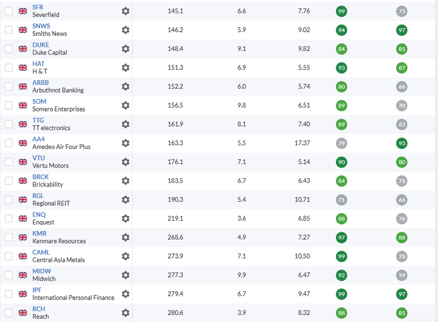438x322 pixels.
Task: Click gear icon for International Personal Finance
Action: [125, 294]
